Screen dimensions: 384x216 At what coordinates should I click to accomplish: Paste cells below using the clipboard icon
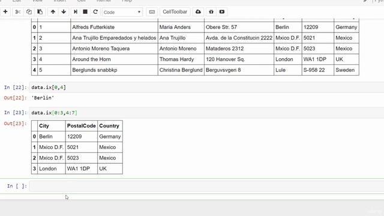(x=40, y=12)
